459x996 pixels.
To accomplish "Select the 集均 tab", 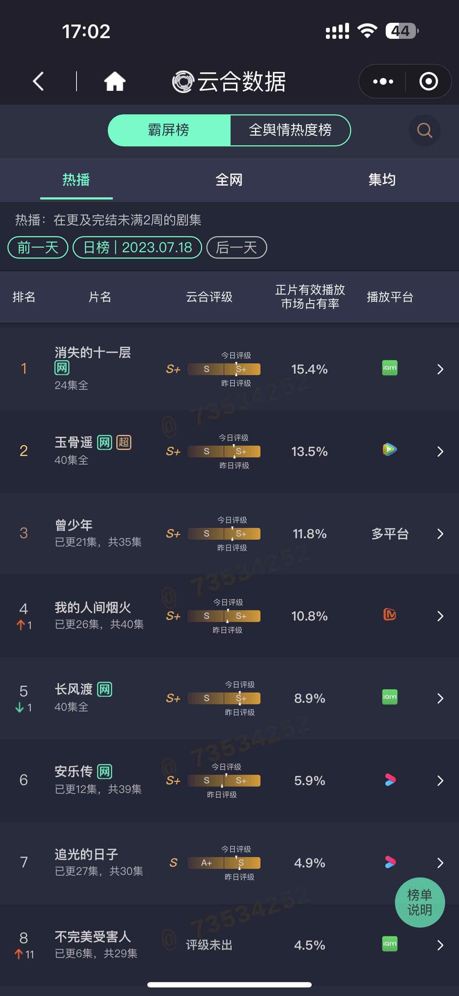I will (382, 180).
